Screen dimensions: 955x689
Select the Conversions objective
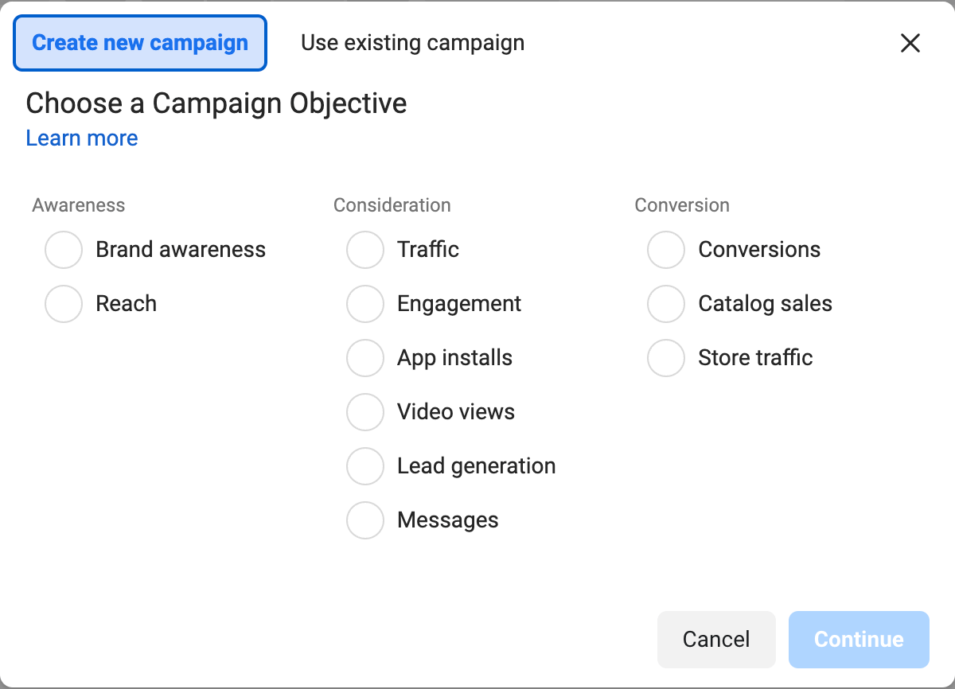pos(666,250)
